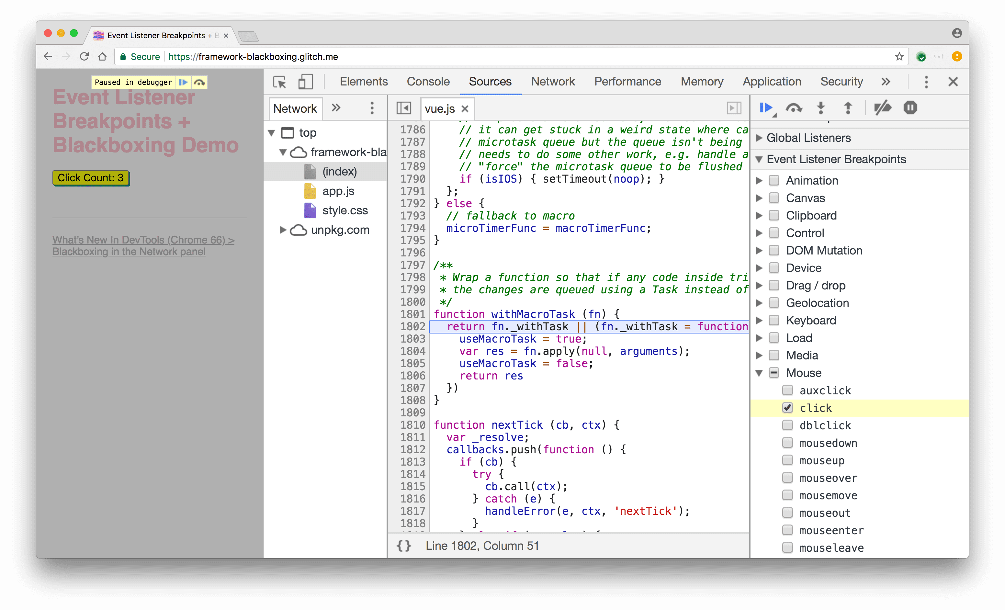Click the Step over next function call icon

pos(793,107)
